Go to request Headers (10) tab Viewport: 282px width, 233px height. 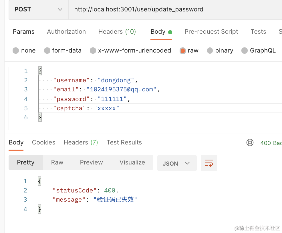tap(117, 32)
